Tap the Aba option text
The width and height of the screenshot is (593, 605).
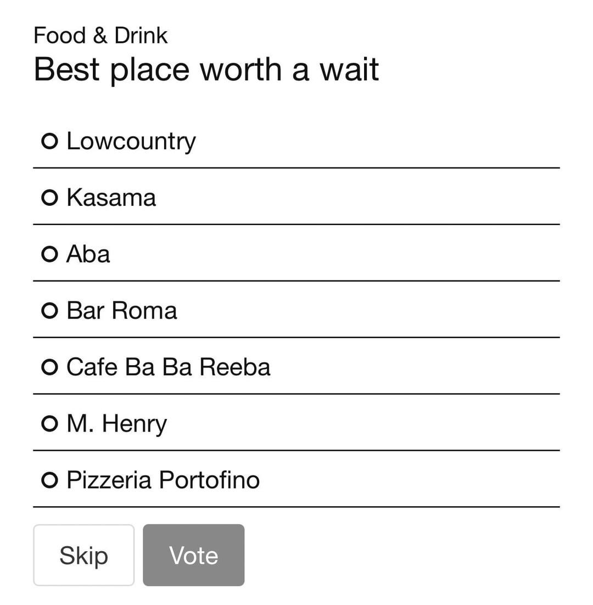click(88, 254)
